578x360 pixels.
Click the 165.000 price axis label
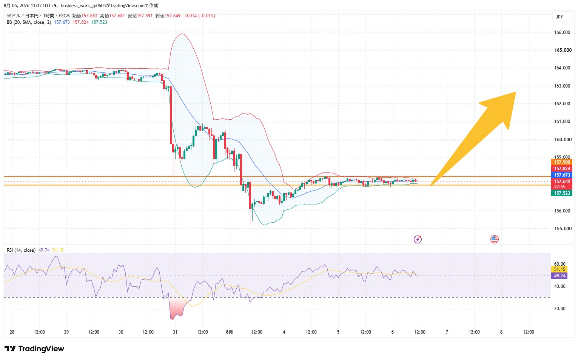(x=562, y=50)
